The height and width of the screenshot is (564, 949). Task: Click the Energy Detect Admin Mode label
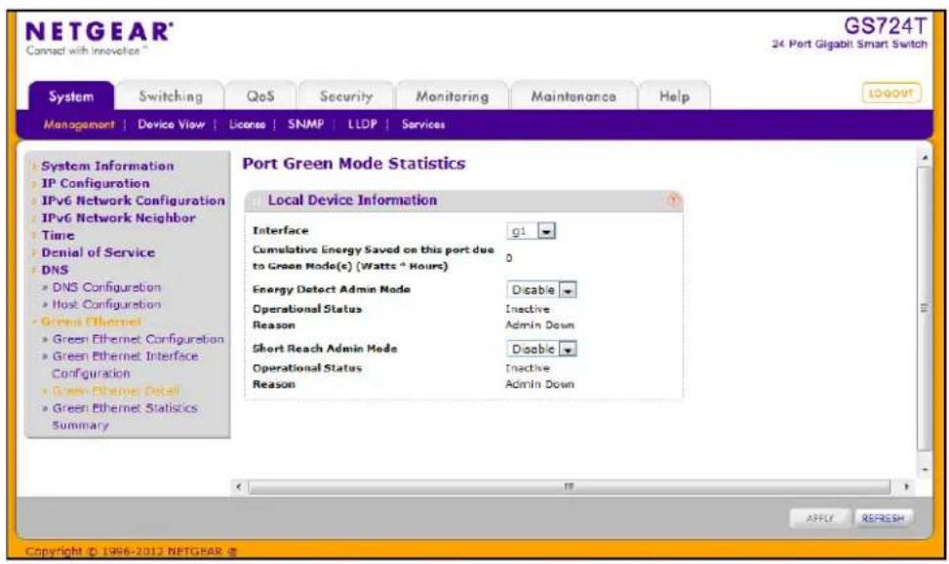331,289
